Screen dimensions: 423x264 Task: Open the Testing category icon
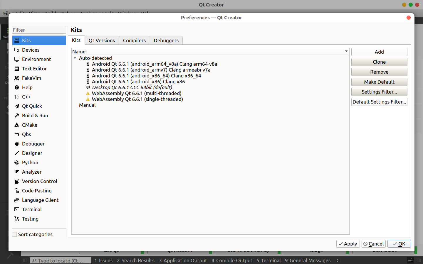(x=17, y=219)
